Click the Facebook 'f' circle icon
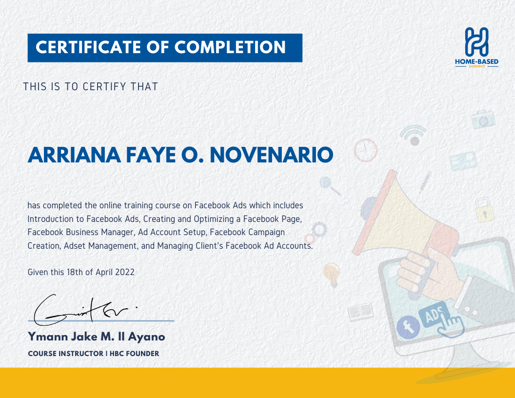515x398 pixels. [408, 327]
